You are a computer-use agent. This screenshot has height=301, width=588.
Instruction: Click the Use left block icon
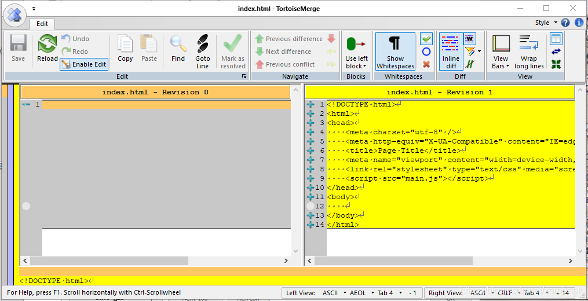(356, 44)
